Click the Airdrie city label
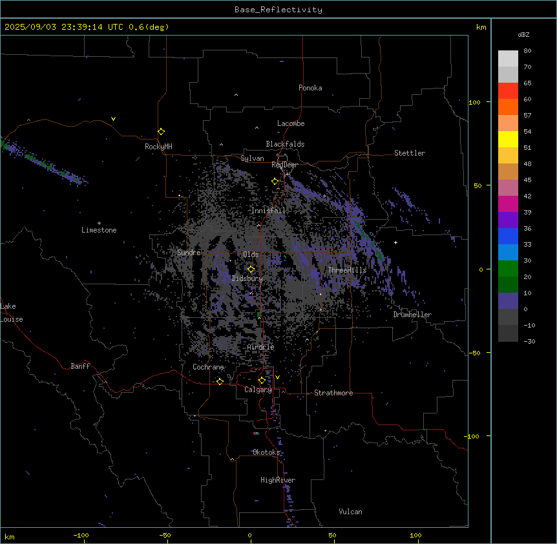557x544 pixels. click(x=261, y=347)
